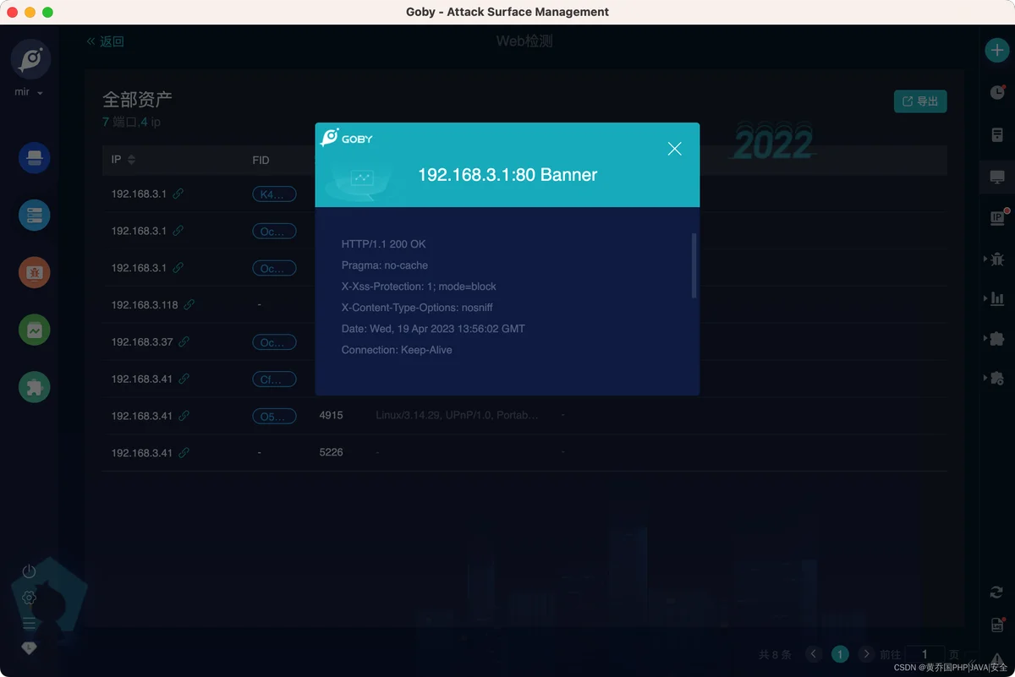Click the Web检测 page title

pyautogui.click(x=524, y=41)
